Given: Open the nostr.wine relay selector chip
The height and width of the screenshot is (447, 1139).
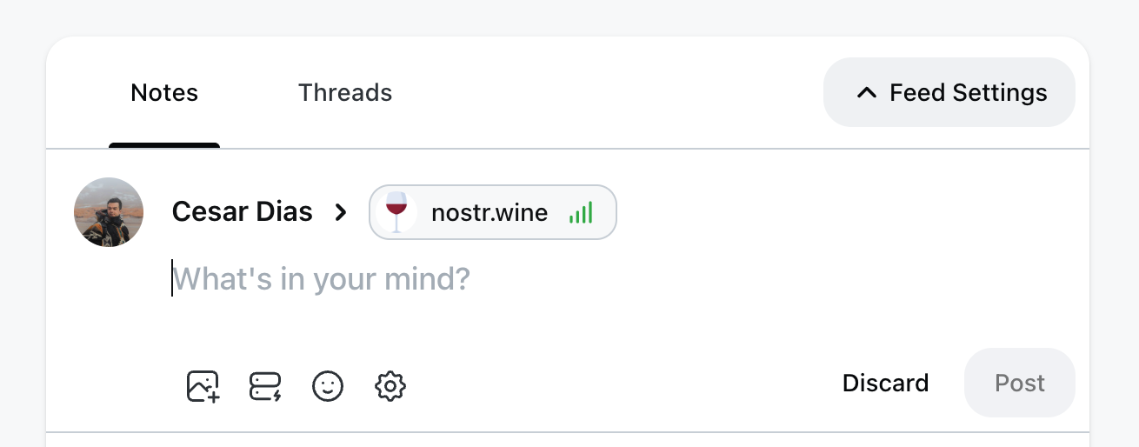Looking at the screenshot, I should [493, 212].
